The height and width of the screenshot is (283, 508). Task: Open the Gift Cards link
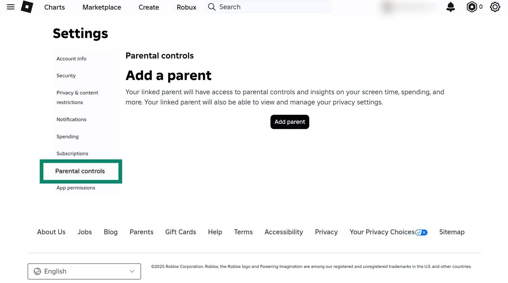(181, 232)
